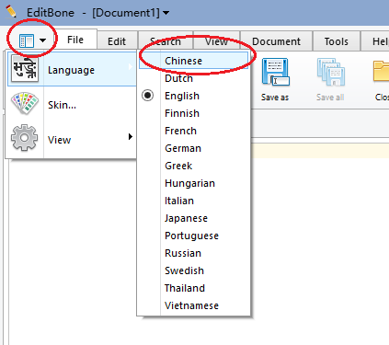This screenshot has height=345, width=389.
Task: Click the View gear icon
Action: coord(25,138)
